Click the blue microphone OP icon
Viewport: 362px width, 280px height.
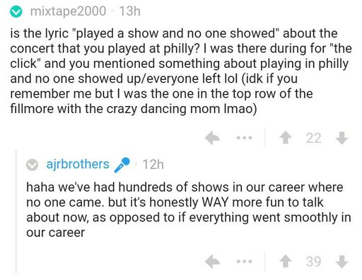(122, 165)
